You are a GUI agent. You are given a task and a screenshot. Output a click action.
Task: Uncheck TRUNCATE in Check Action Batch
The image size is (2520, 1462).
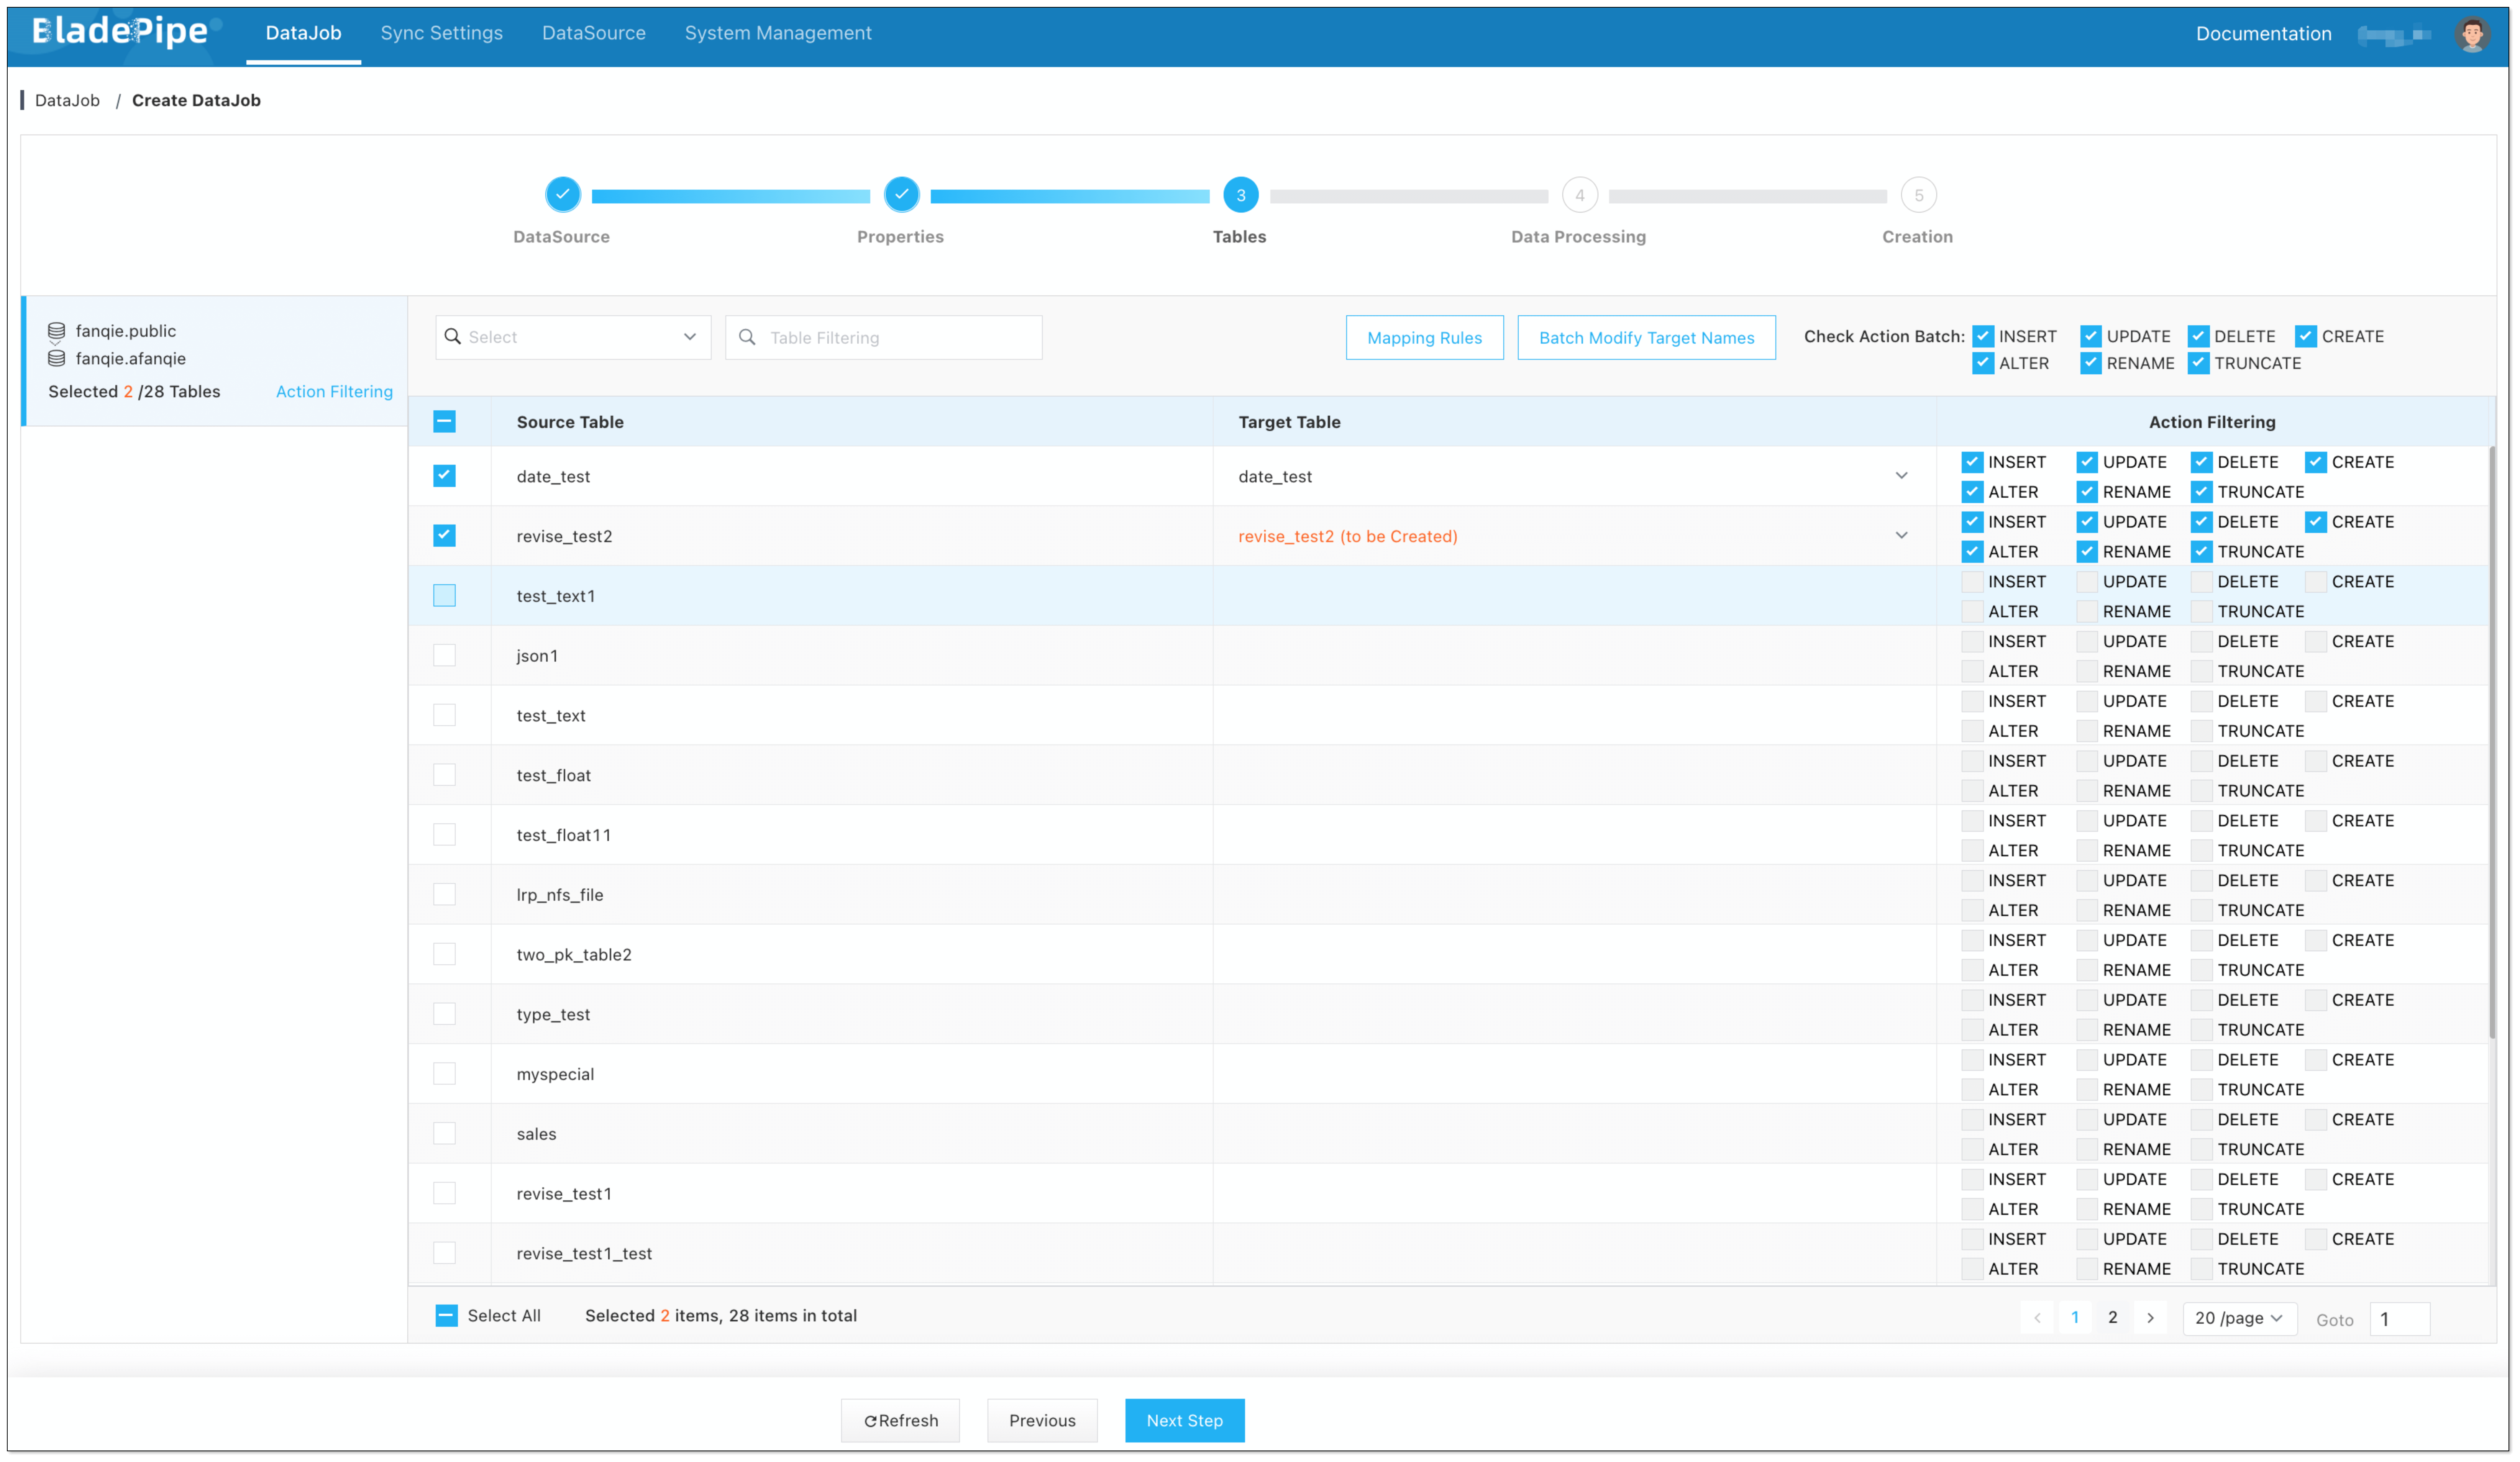(x=2198, y=363)
